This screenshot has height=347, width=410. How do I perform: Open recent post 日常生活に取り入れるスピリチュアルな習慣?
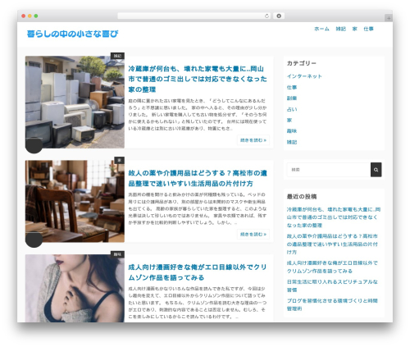(x=332, y=285)
